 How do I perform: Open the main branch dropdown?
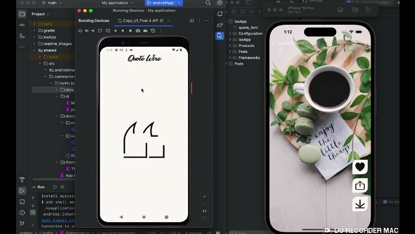pyautogui.click(x=52, y=3)
